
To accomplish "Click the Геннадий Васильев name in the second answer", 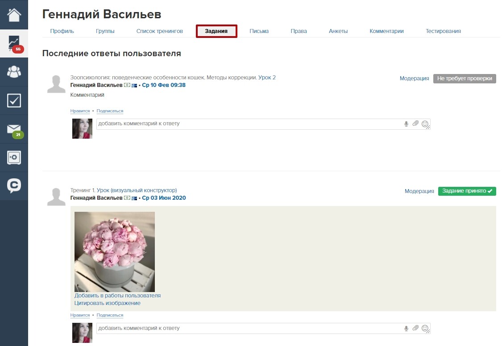I will (96, 198).
